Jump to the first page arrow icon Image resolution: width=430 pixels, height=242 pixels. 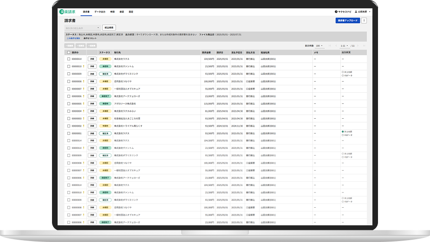tap(330, 46)
